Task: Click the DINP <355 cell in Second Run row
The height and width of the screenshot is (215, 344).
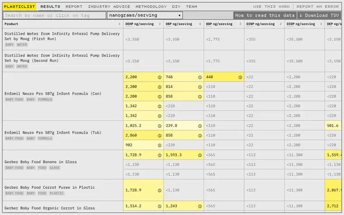Action: (x=264, y=61)
